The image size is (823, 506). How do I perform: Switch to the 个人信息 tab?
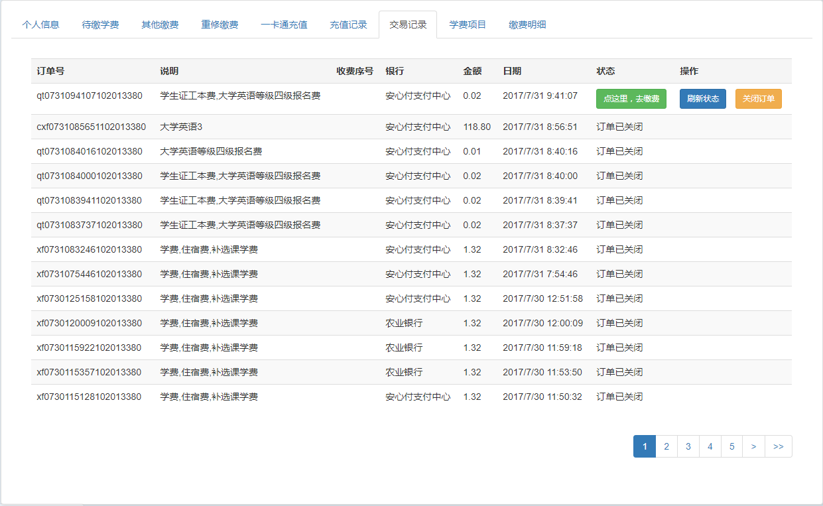click(x=40, y=24)
